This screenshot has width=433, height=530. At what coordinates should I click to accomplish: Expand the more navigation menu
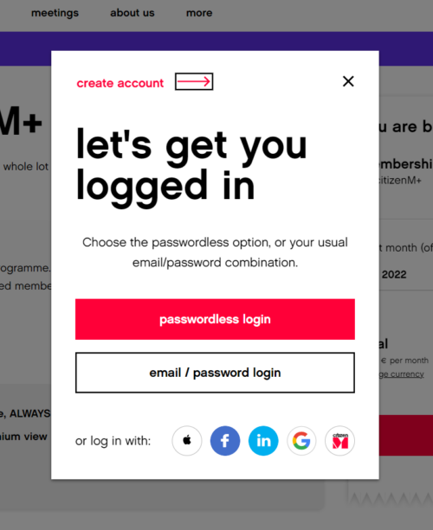coord(199,13)
